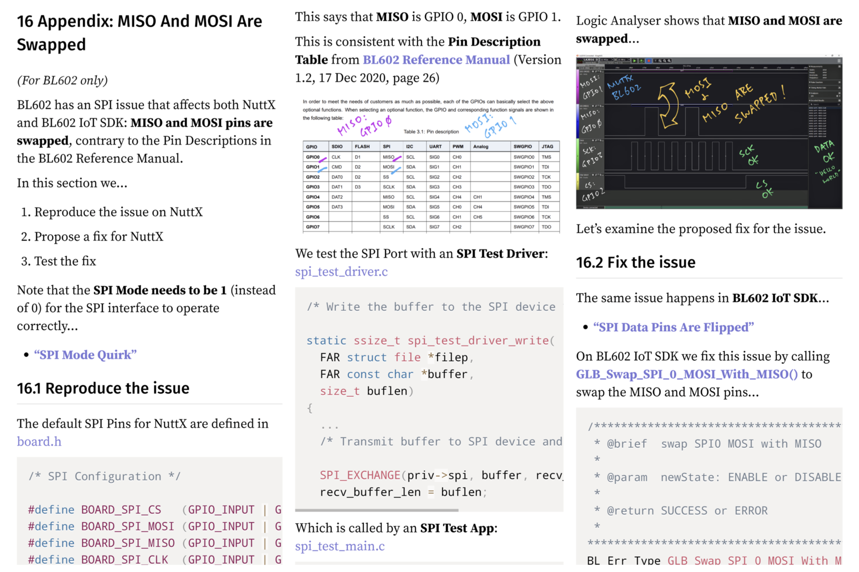
Task: Open the BL602 Reference Manual link
Action: tap(436, 60)
